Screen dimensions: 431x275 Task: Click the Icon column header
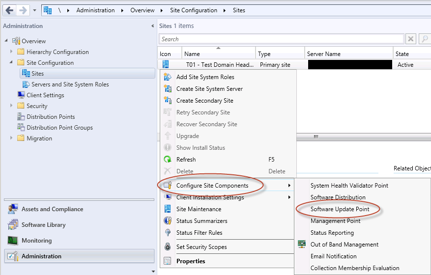[170, 54]
